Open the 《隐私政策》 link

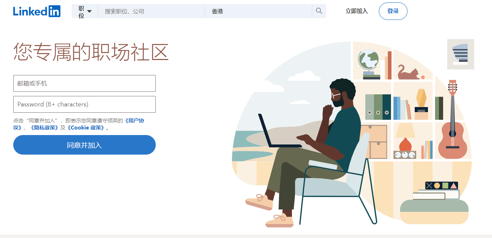(44, 128)
